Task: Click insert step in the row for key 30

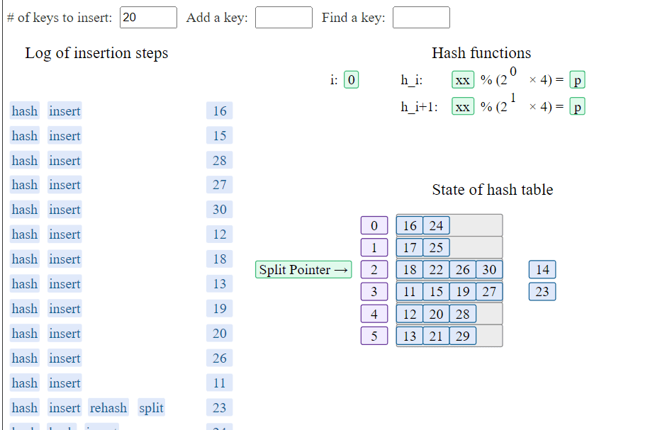Action: 65,210
